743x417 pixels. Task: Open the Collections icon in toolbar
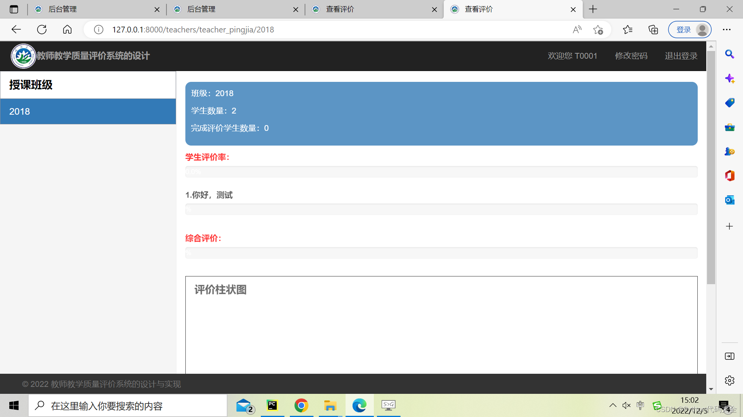pos(653,30)
